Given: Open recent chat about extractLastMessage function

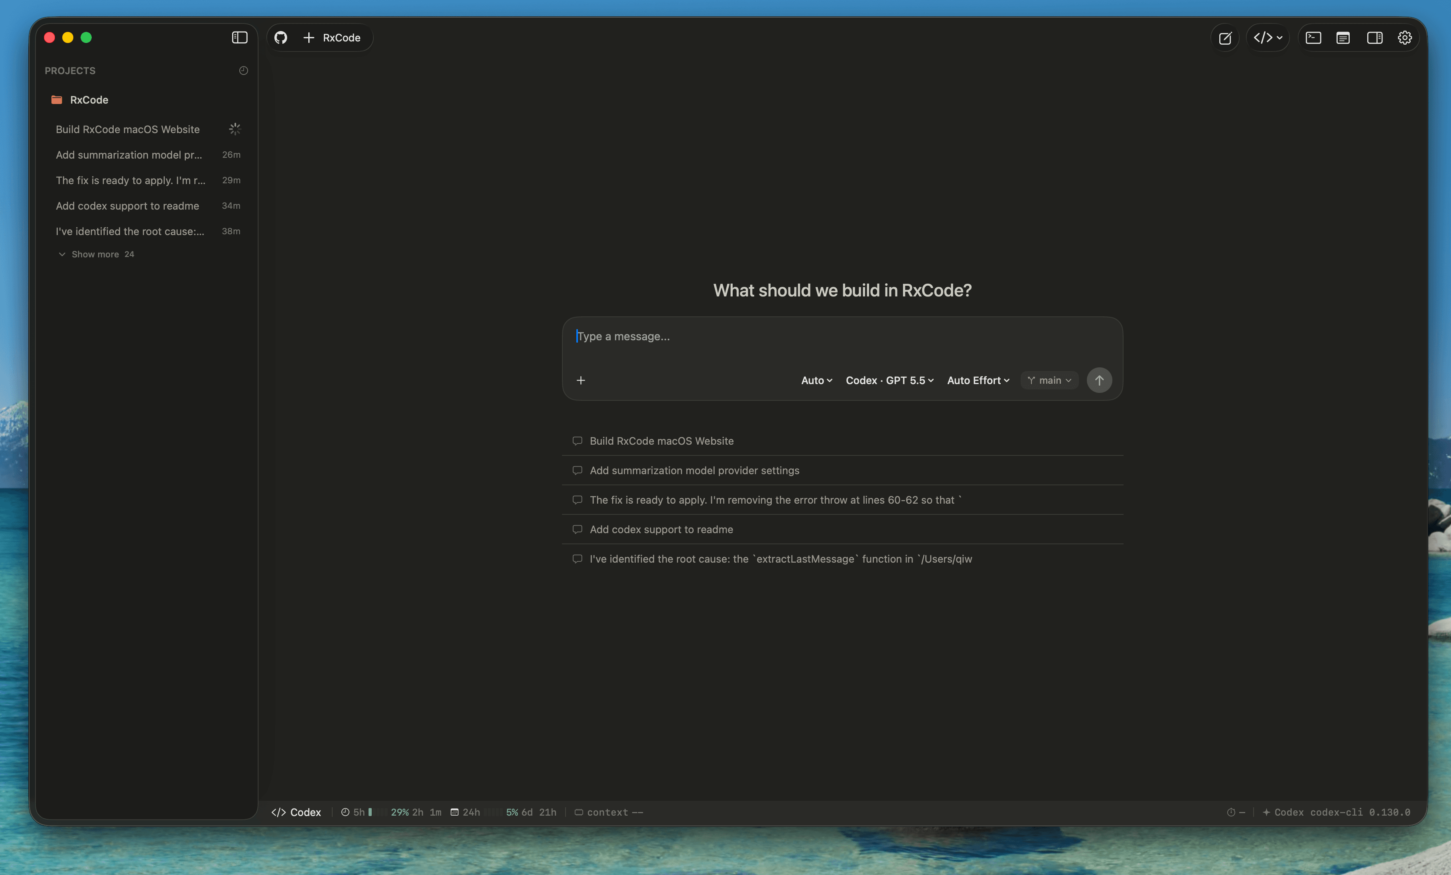Looking at the screenshot, I should tap(842, 559).
